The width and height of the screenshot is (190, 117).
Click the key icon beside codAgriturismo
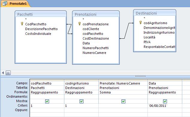pos(140,22)
